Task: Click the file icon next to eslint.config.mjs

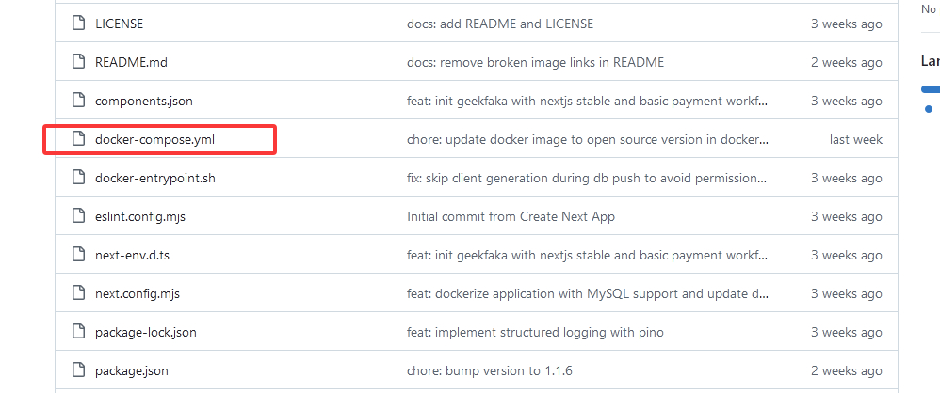Action: point(78,216)
